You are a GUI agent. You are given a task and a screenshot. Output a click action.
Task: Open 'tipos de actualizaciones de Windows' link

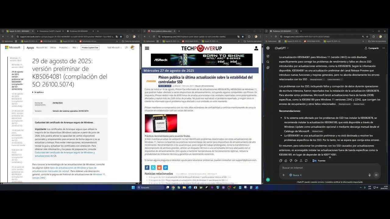point(68,168)
